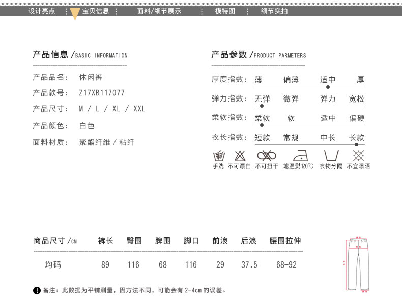This screenshot has height=300, width=402.
Task: Click 常规 on the length scale
Action: click(291, 138)
